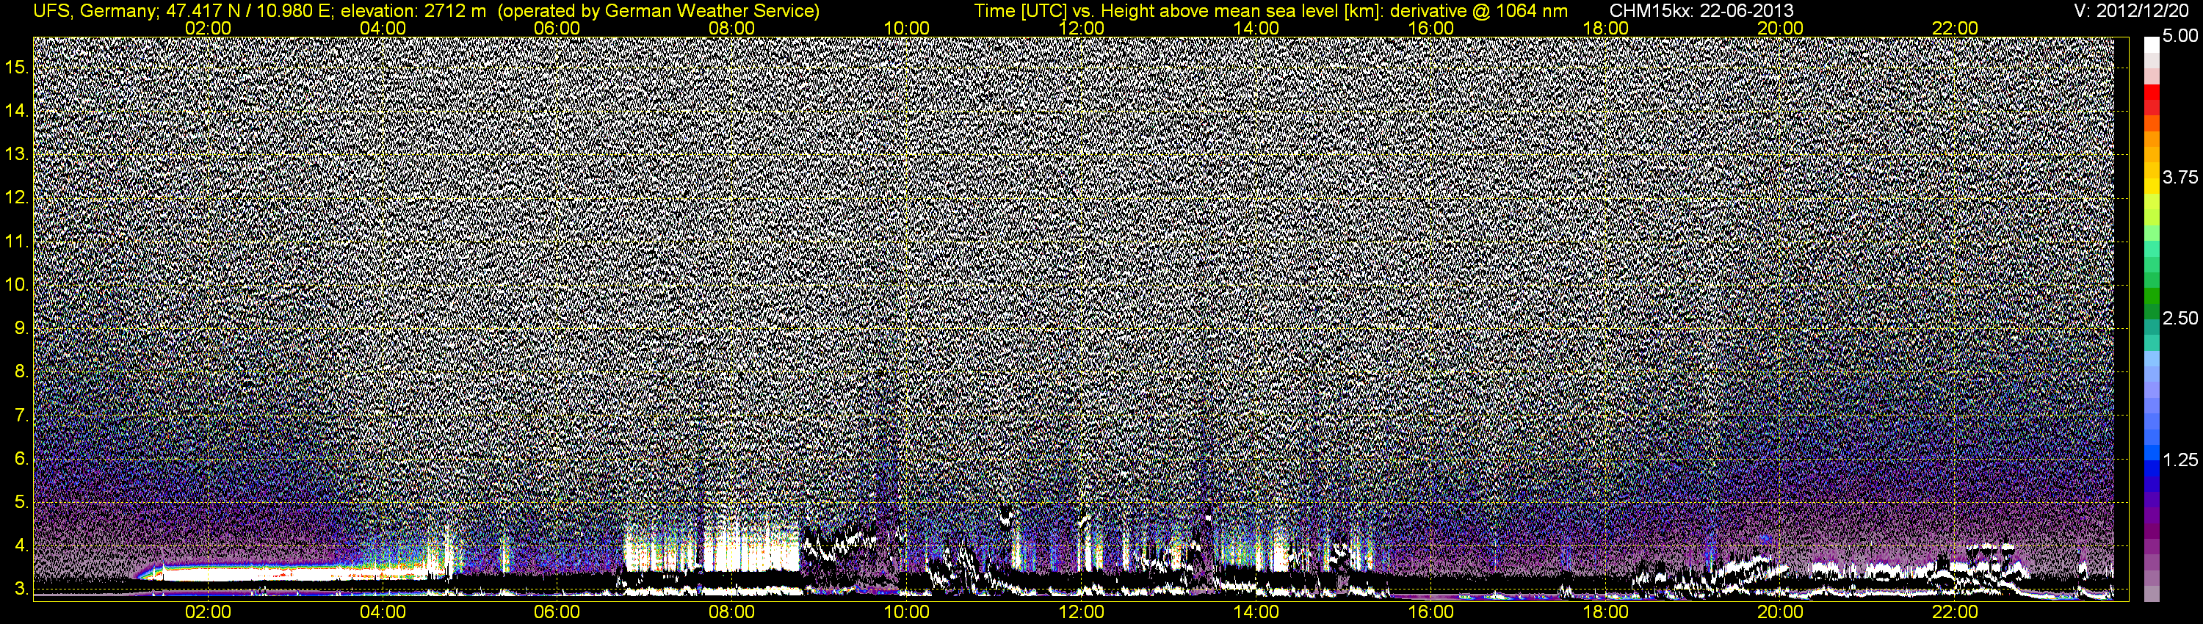
Task: Click the '3.' height axis label
Action: [x=21, y=589]
